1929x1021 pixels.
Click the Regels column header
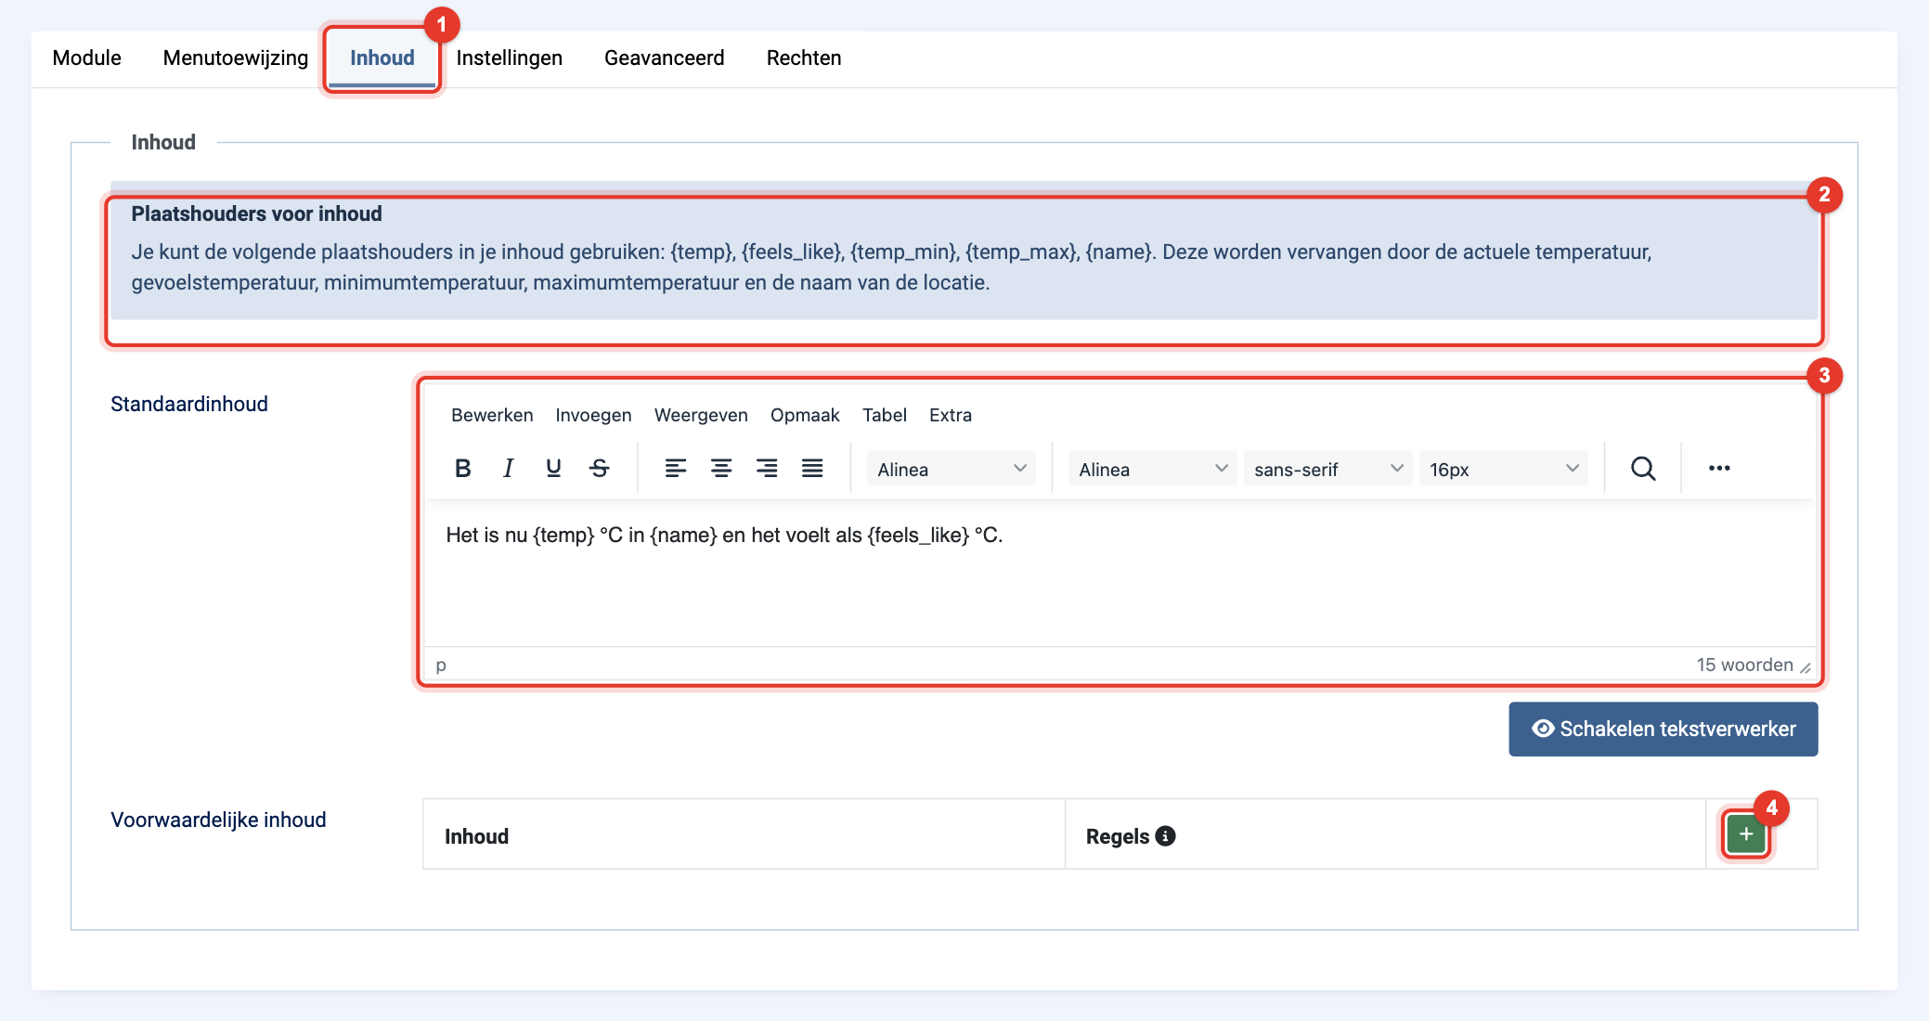click(1118, 836)
